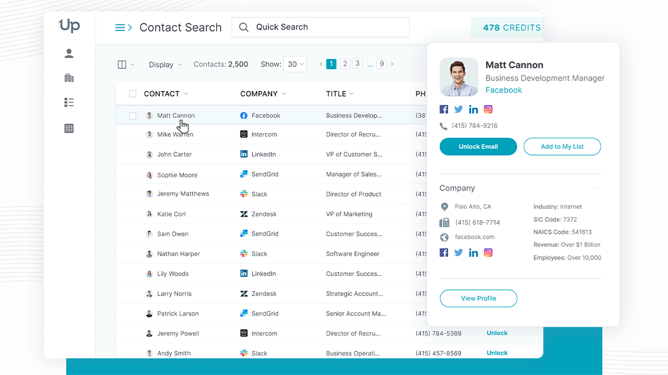This screenshot has height=375, width=668.
Task: Collapse the Company section chevron
Action: click(x=597, y=189)
